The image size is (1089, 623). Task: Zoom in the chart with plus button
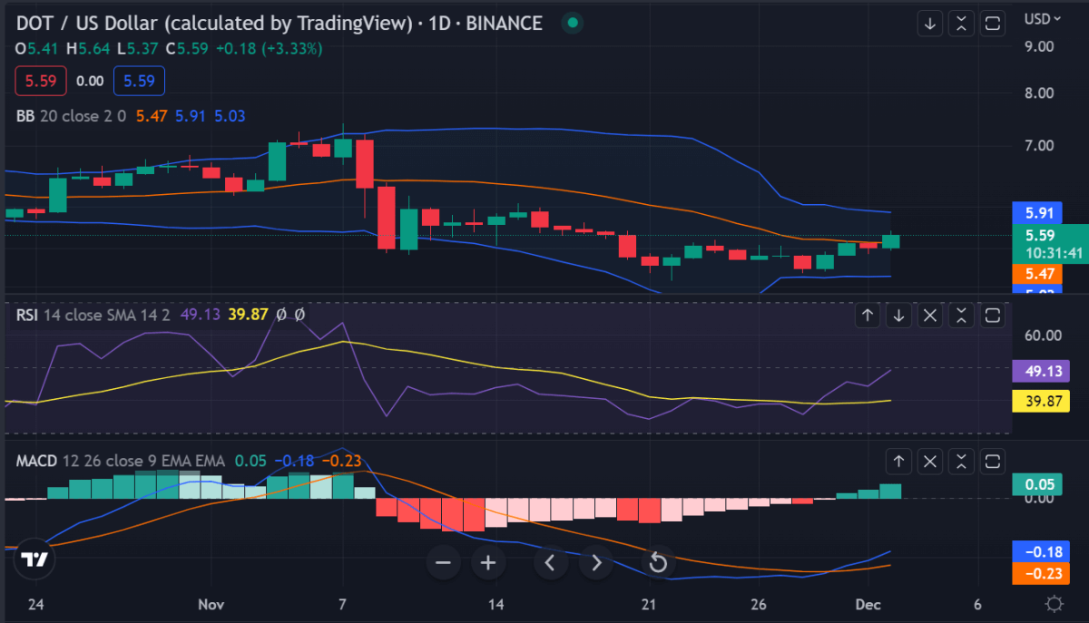click(488, 563)
